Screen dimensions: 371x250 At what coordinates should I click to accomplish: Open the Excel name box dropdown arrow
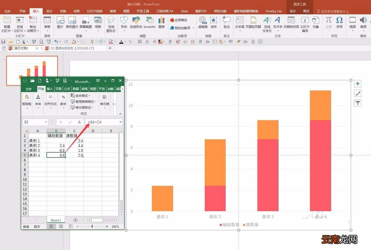pos(46,122)
